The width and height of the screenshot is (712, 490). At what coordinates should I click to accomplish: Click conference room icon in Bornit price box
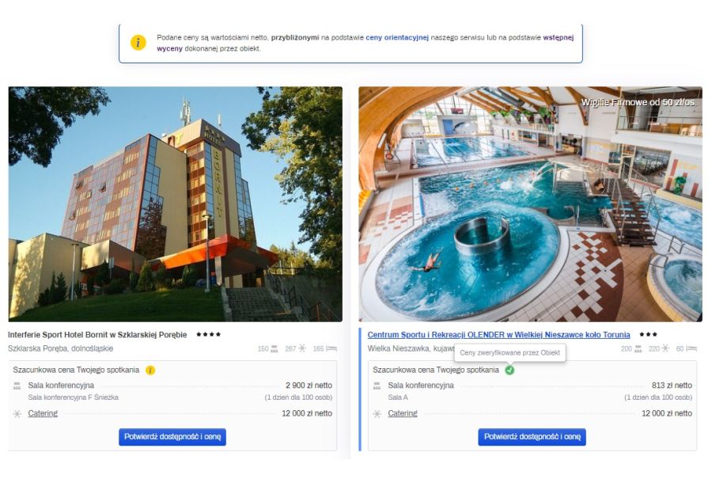coord(17,386)
